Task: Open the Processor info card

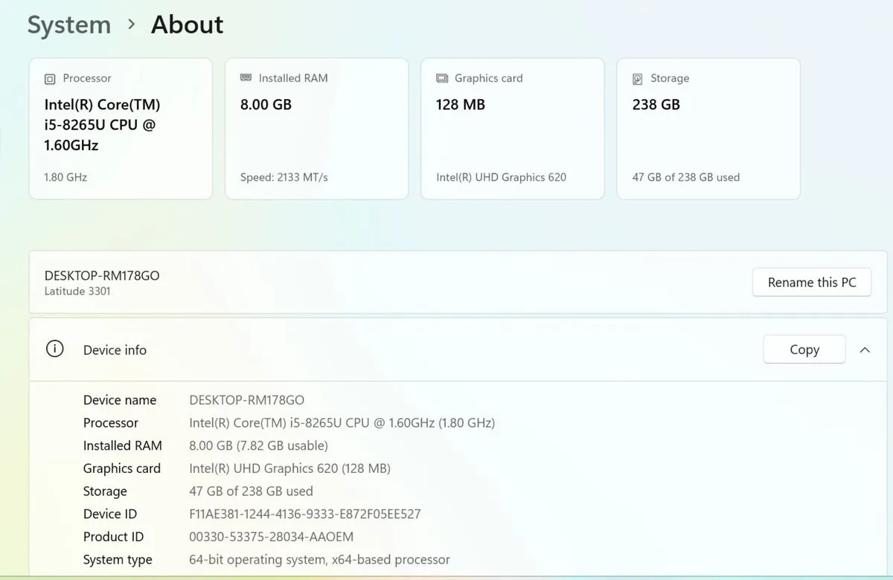Action: (121, 129)
